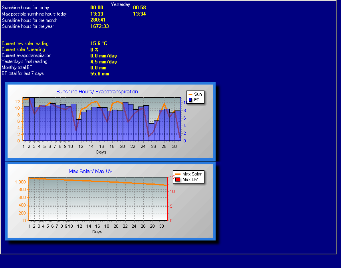The image size is (341, 268).
Task: Click max possible sunshine value 13:33
Action: (x=97, y=14)
